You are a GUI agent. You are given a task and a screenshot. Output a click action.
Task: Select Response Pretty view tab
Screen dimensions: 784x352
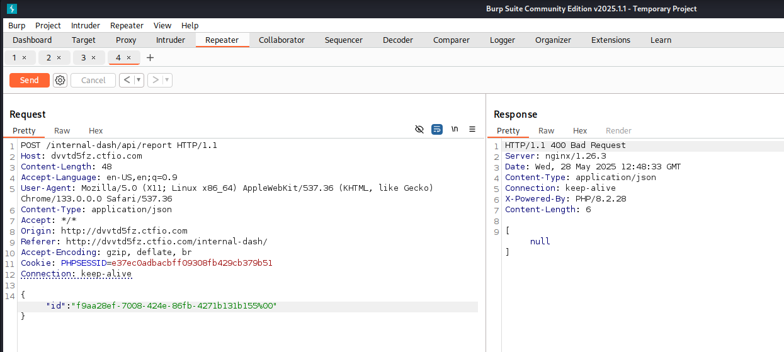tap(508, 130)
